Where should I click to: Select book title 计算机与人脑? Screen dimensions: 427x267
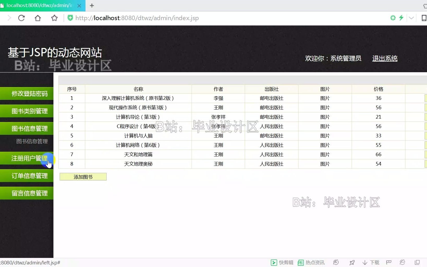tap(138, 136)
